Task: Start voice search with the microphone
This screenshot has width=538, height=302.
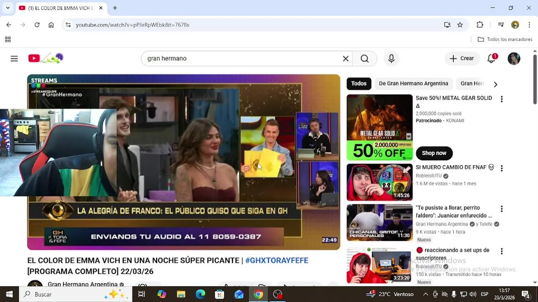Action: pos(391,59)
